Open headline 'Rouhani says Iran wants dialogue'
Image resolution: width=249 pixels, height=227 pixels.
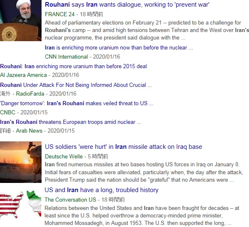coord(127,5)
